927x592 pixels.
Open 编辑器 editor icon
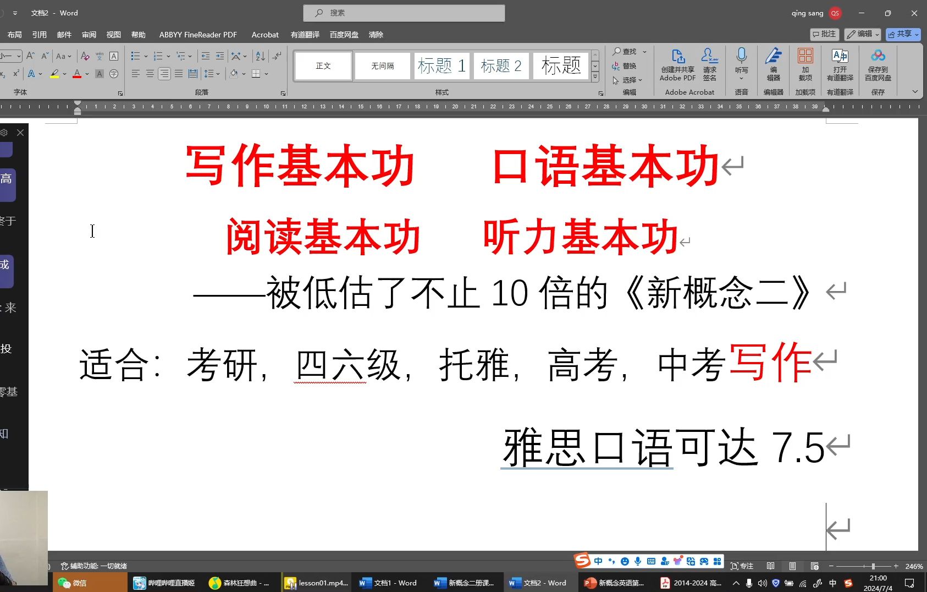(x=774, y=65)
